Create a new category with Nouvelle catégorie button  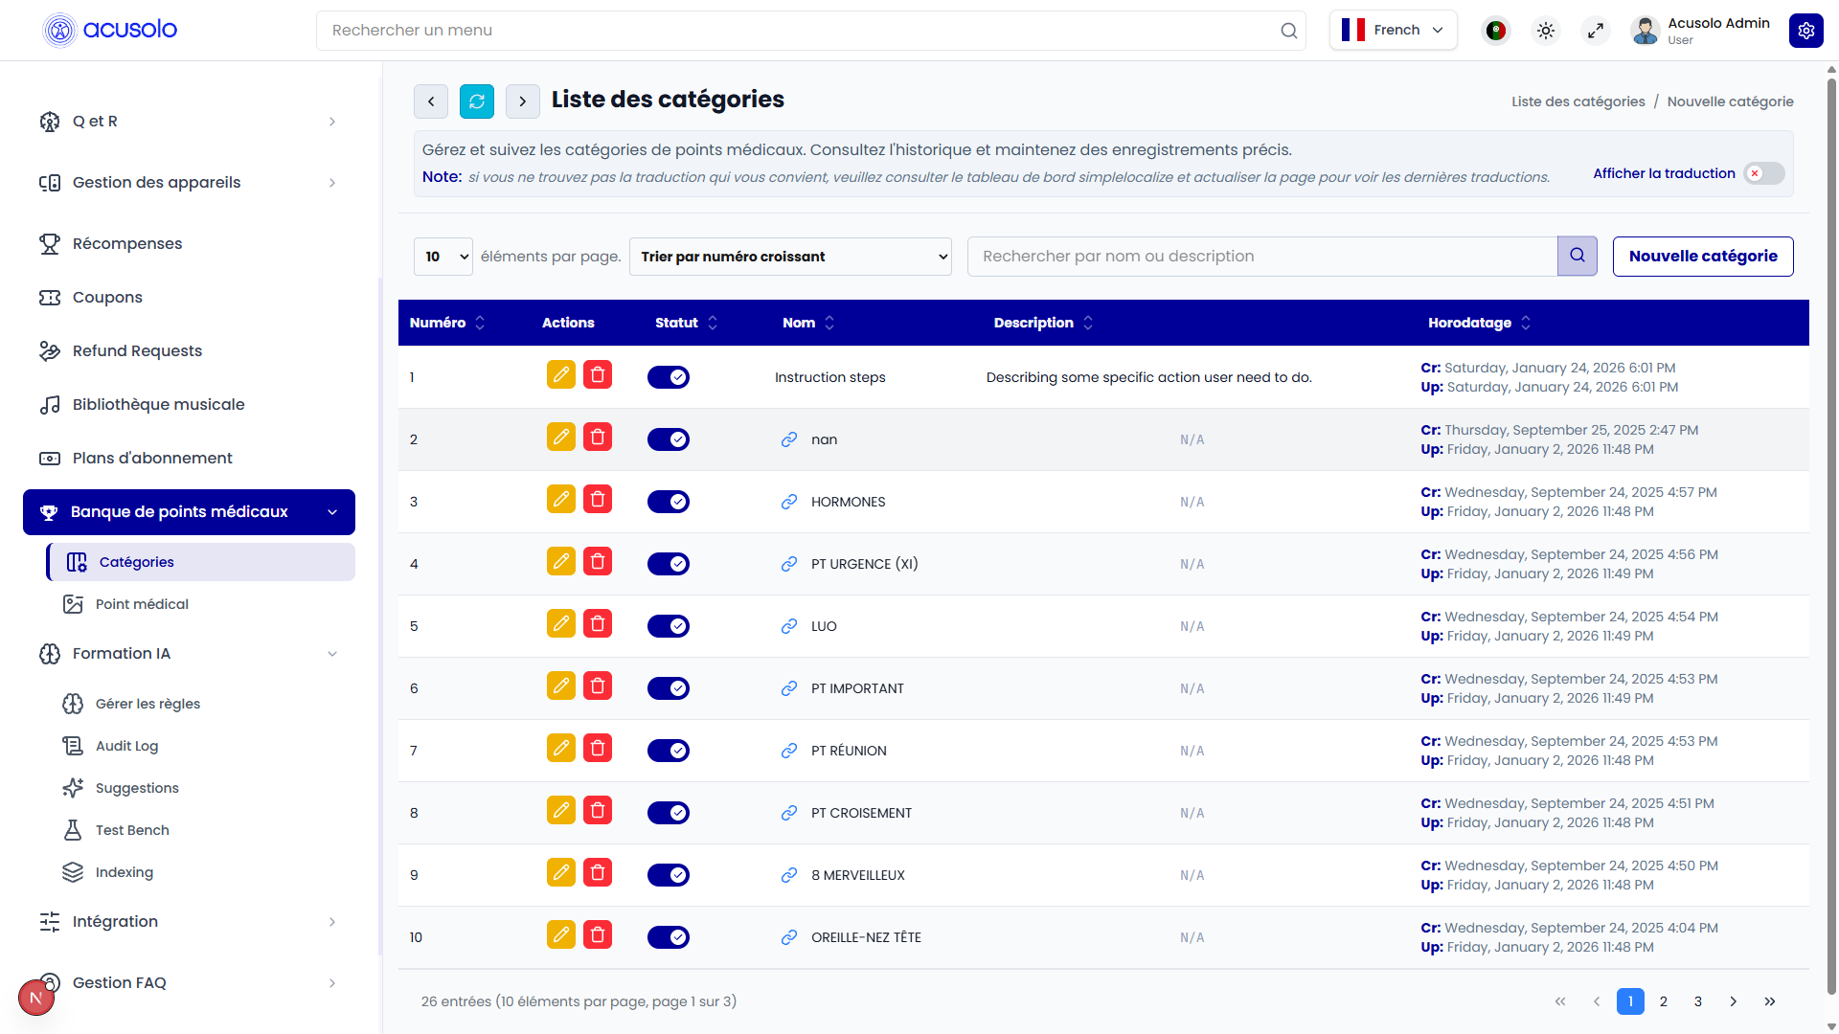click(x=1703, y=256)
